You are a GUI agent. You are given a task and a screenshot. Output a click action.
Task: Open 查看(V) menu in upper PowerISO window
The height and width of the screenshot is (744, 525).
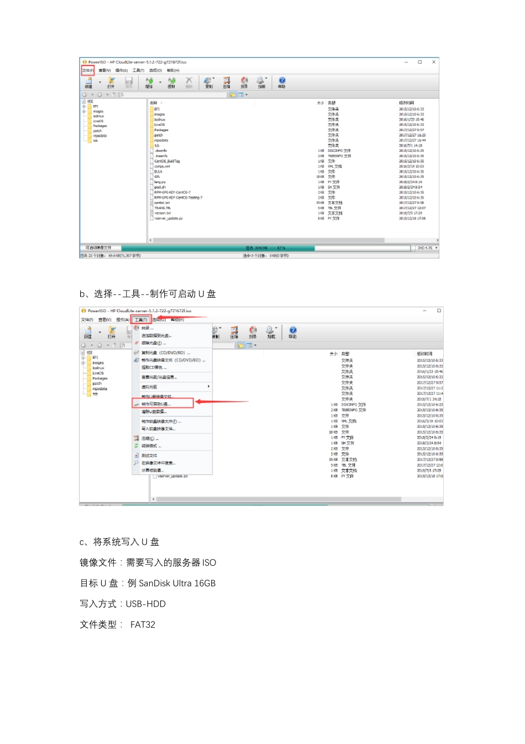[104, 70]
